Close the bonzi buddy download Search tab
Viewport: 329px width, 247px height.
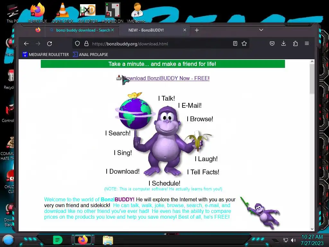(x=112, y=30)
